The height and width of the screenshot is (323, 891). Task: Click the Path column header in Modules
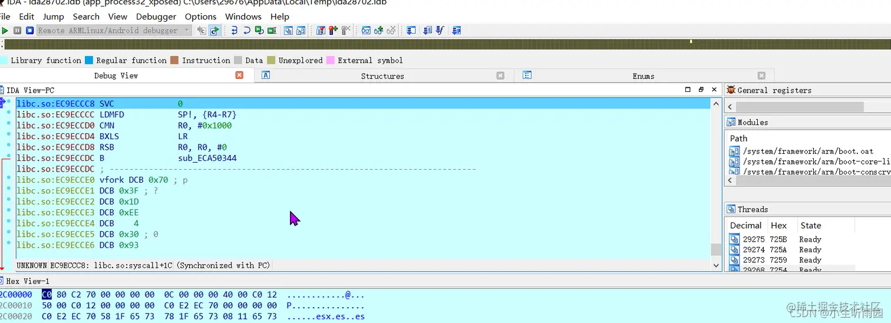[738, 139]
